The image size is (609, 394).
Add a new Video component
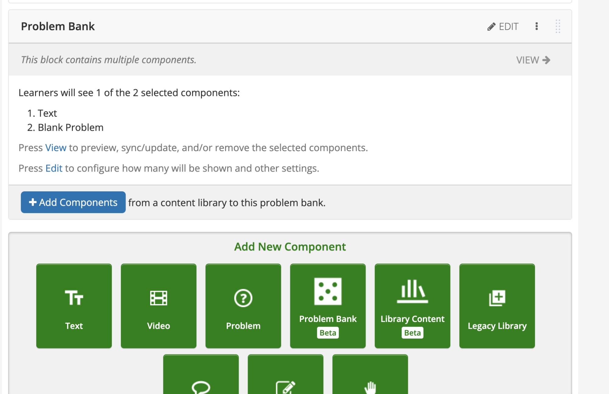[158, 306]
